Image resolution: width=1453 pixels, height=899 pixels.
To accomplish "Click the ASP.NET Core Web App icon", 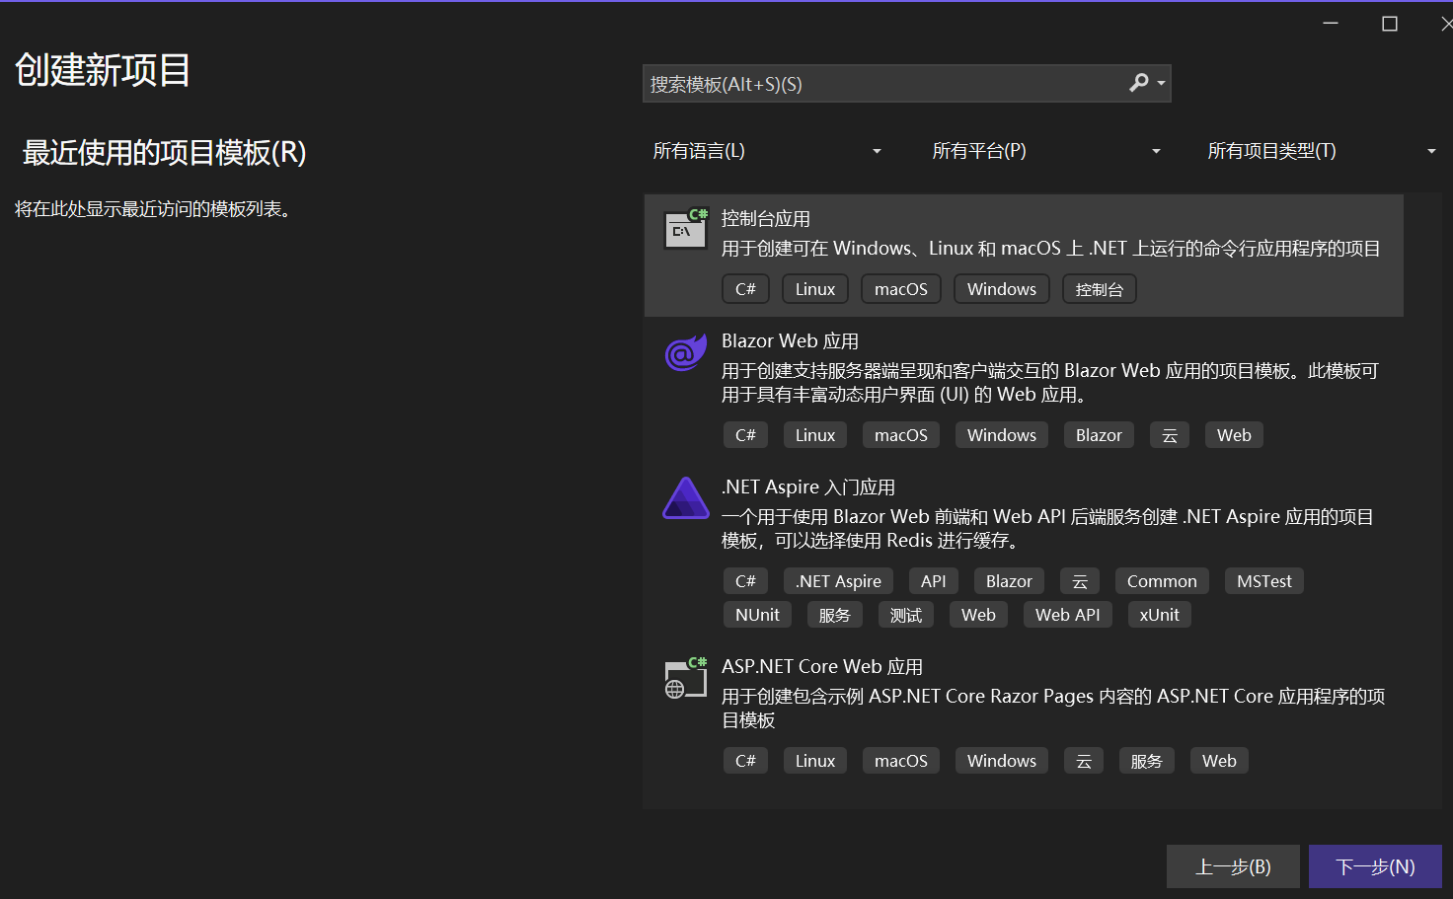I will tap(686, 677).
